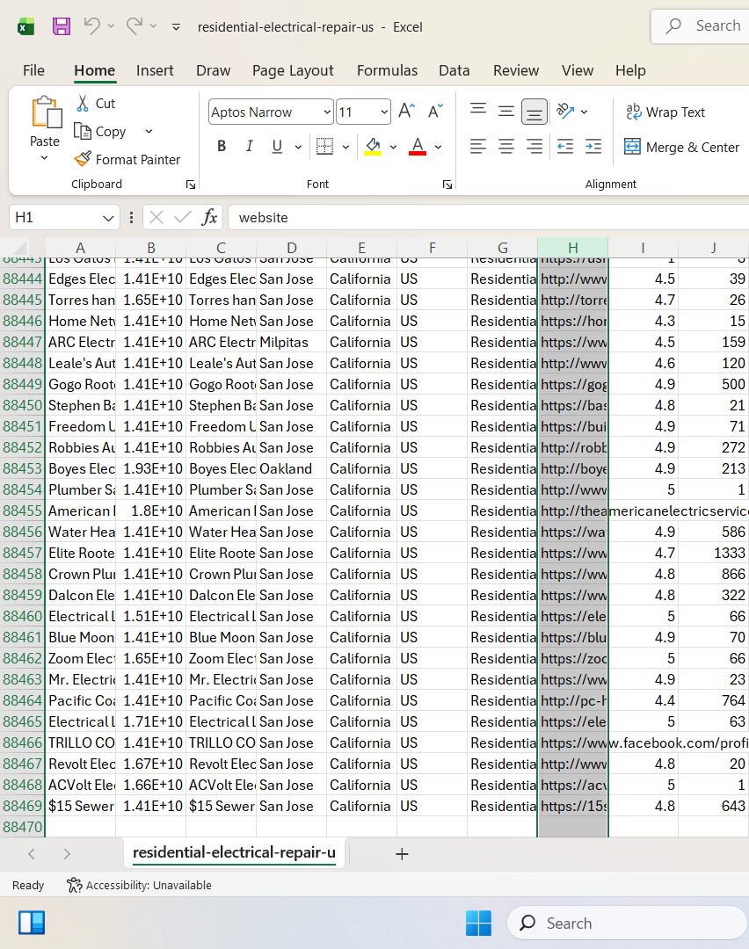749x949 pixels.
Task: Toggle Underline formatting
Action: click(x=277, y=146)
